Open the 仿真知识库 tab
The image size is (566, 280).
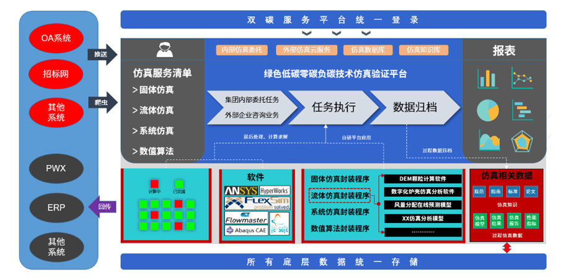pos(420,50)
